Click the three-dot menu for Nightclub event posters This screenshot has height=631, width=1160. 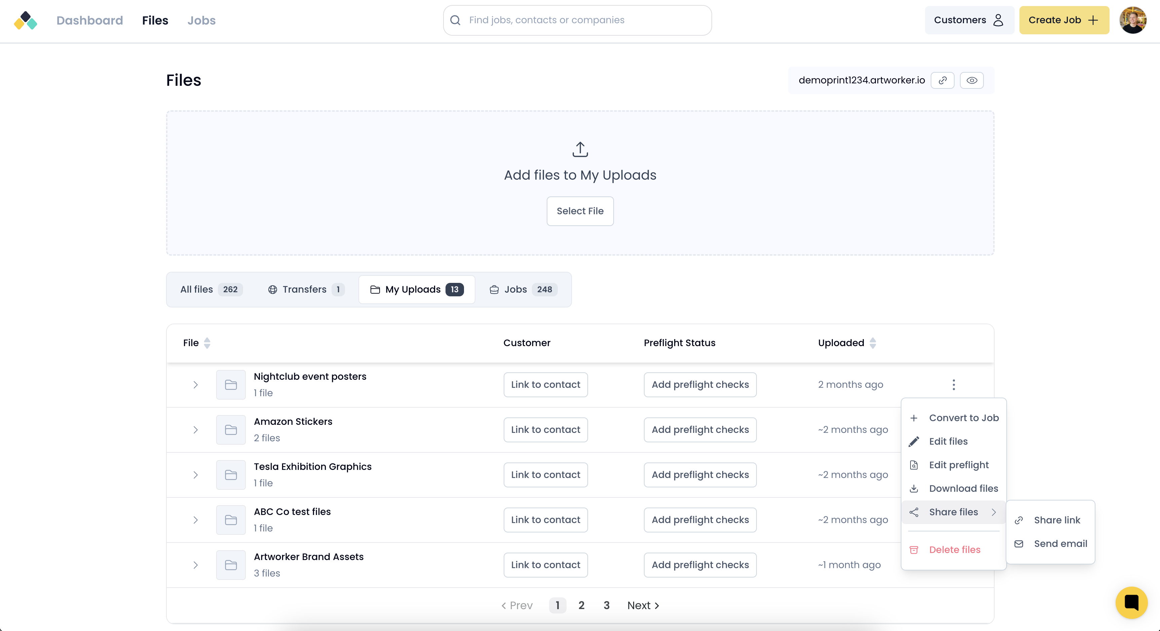pyautogui.click(x=953, y=385)
